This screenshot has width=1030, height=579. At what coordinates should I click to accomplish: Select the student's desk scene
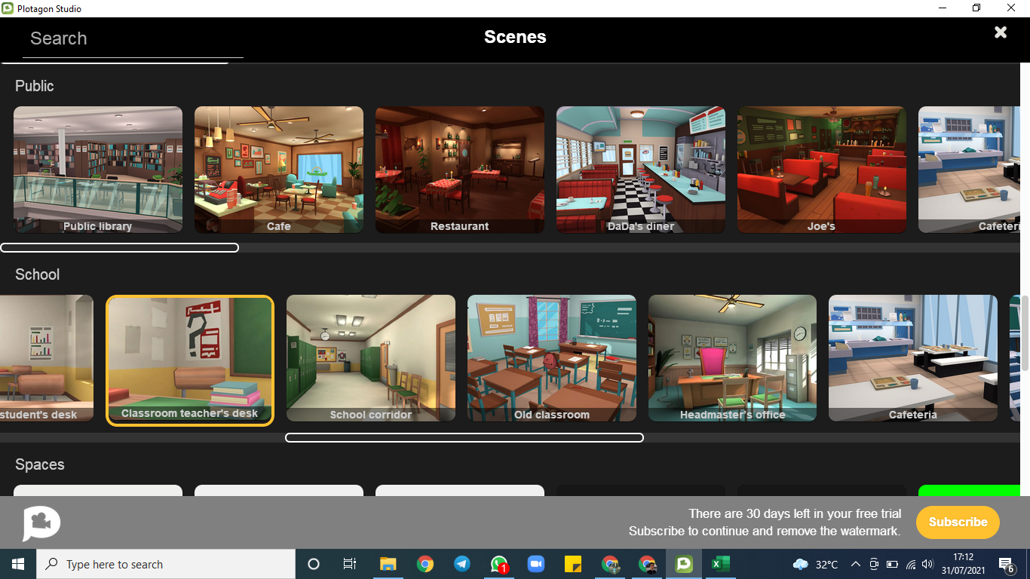[x=47, y=358]
